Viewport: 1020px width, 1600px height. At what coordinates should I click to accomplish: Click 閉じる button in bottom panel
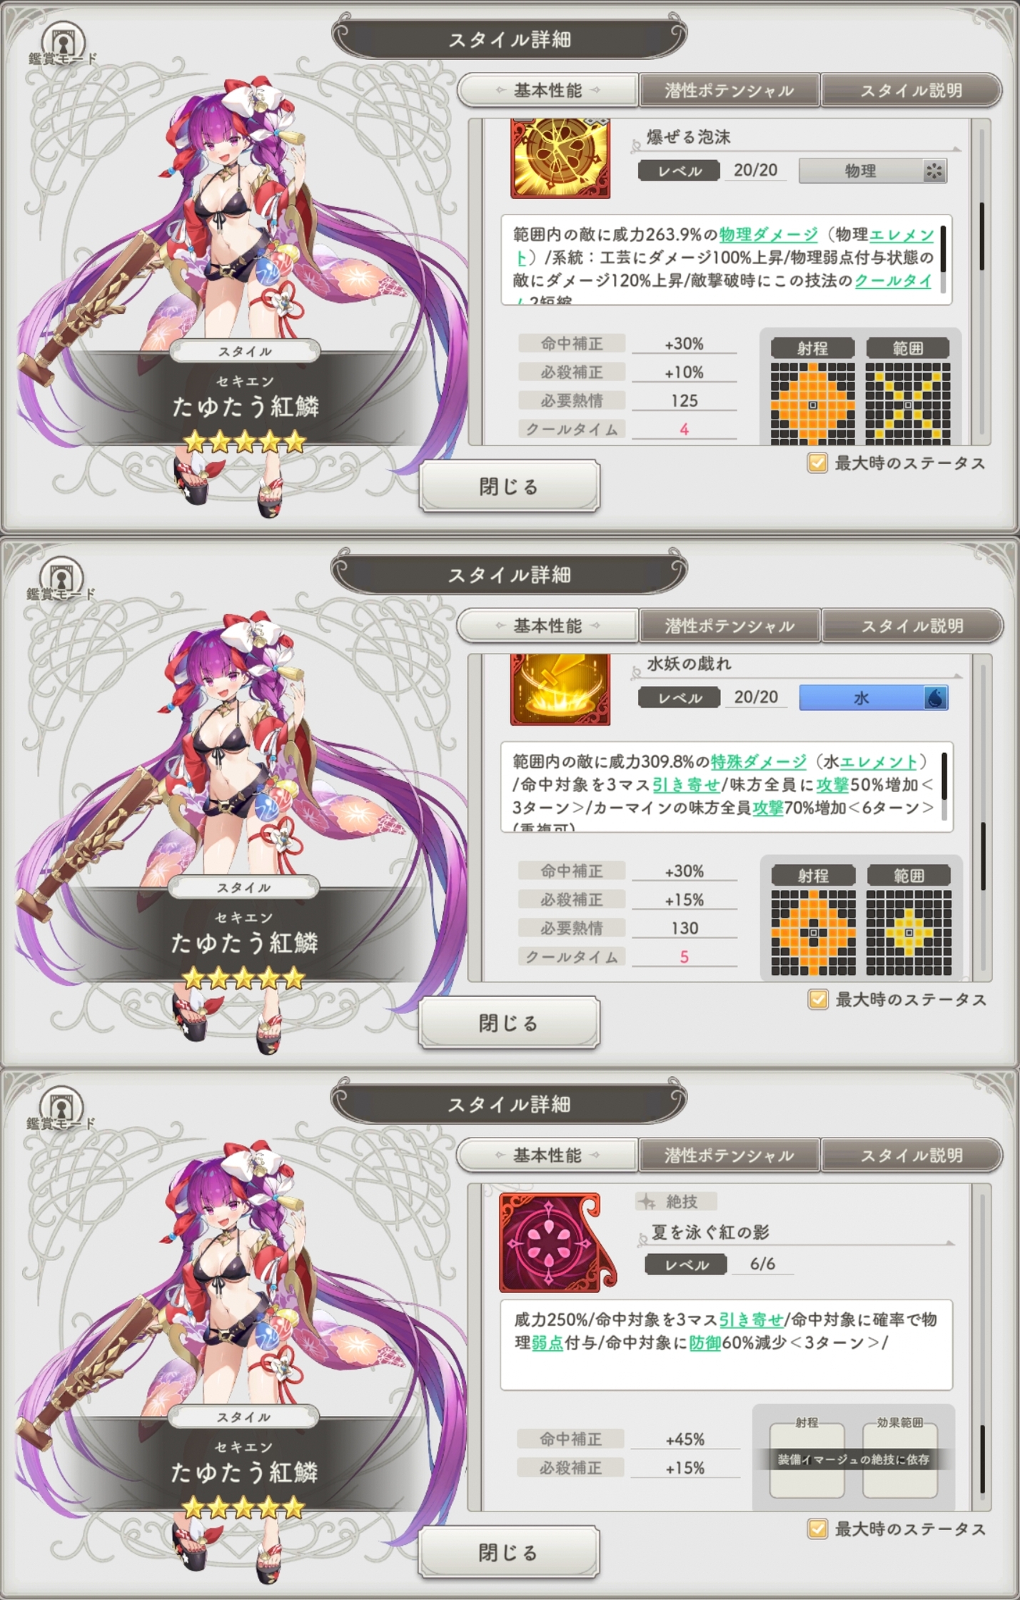[x=509, y=1552]
